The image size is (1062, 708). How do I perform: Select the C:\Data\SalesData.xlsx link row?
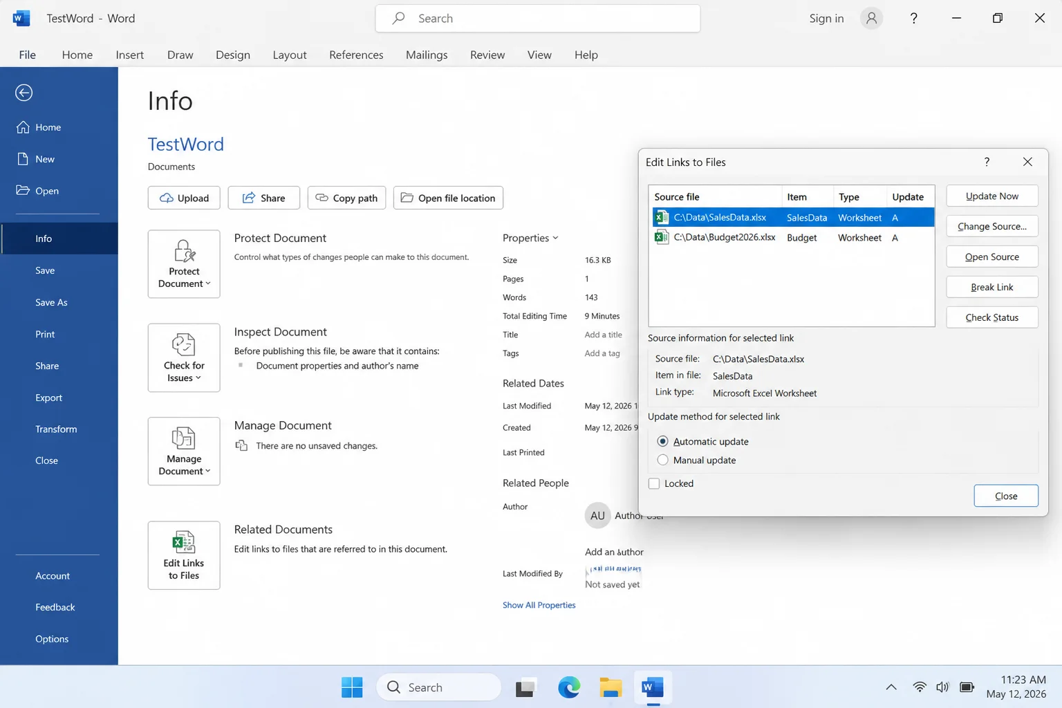pos(792,217)
